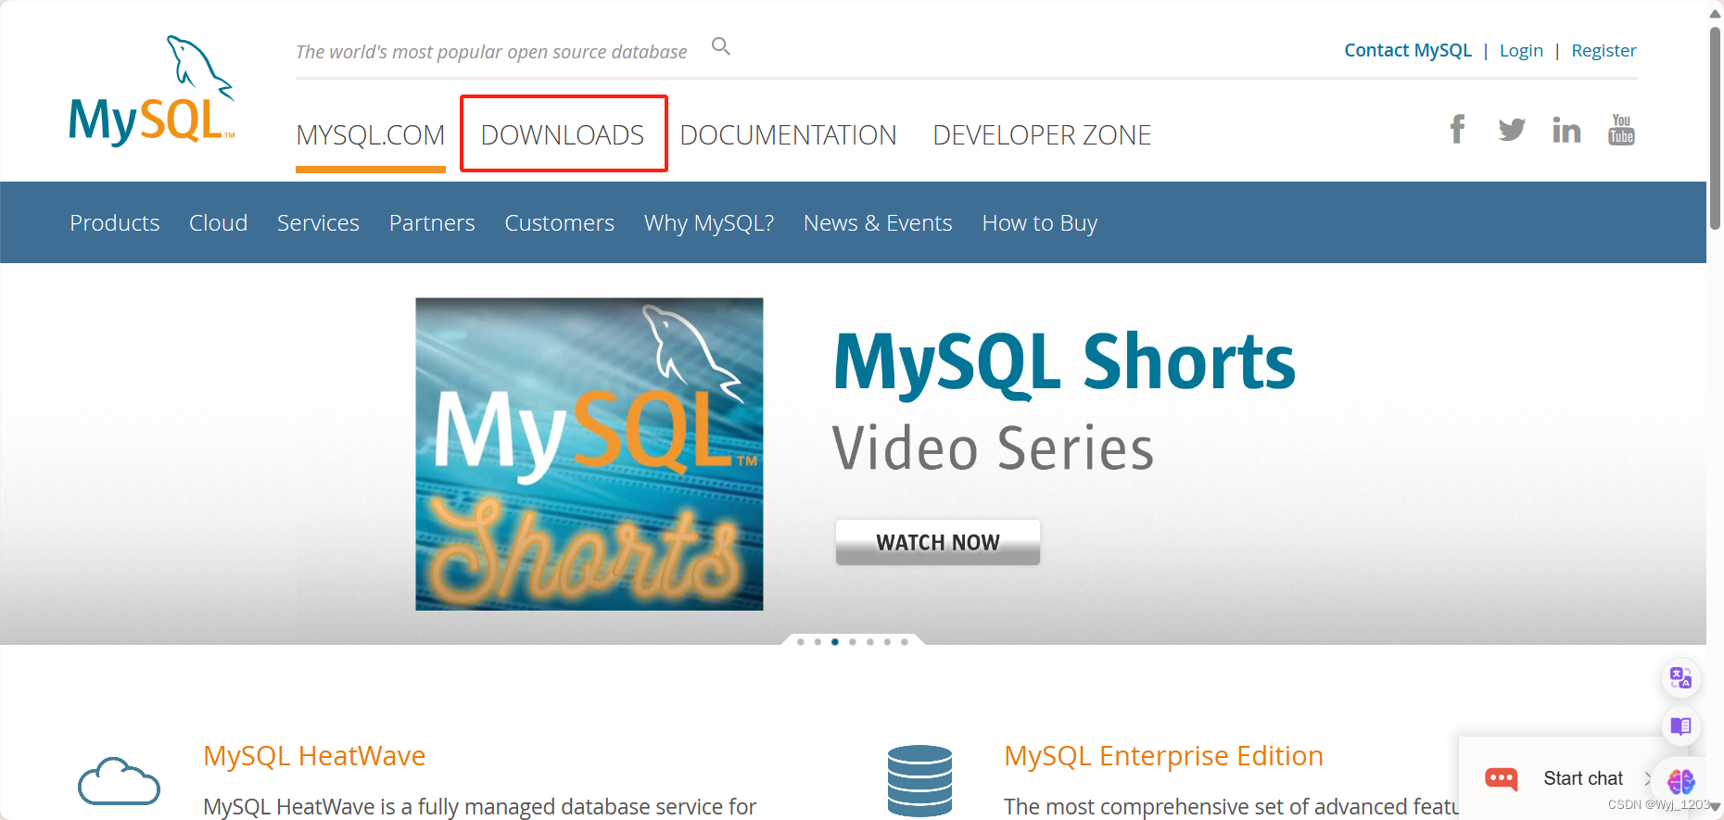Click the Contact MySQL link
1724x820 pixels.
pos(1408,50)
